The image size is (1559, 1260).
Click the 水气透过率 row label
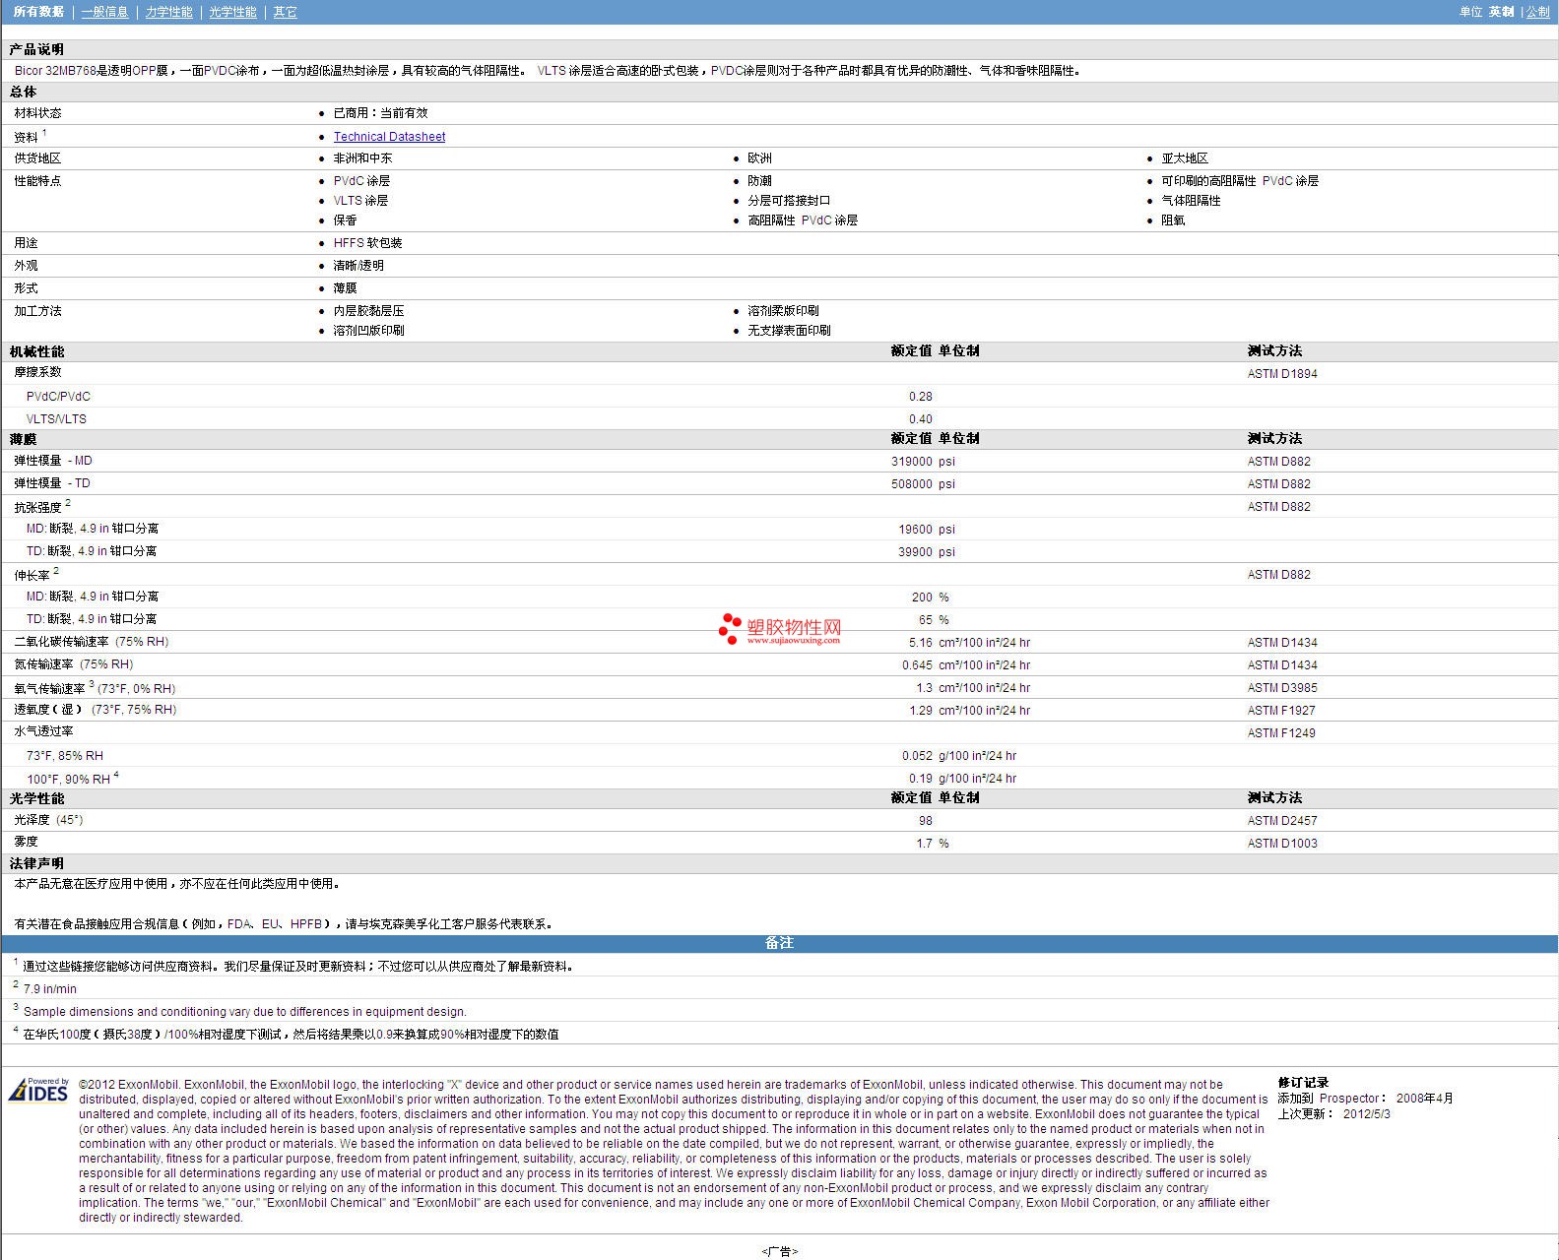(43, 731)
